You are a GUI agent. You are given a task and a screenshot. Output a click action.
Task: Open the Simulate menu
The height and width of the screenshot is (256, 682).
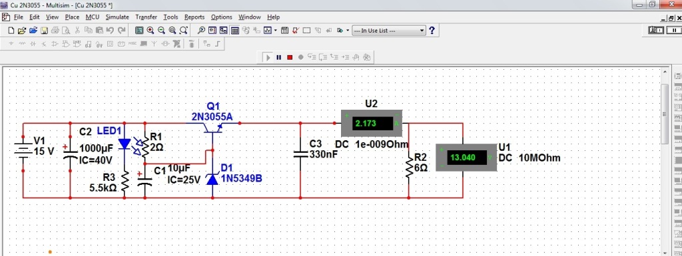tap(117, 17)
